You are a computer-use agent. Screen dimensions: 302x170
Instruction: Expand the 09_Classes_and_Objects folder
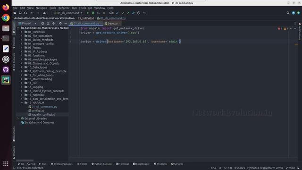22,63
